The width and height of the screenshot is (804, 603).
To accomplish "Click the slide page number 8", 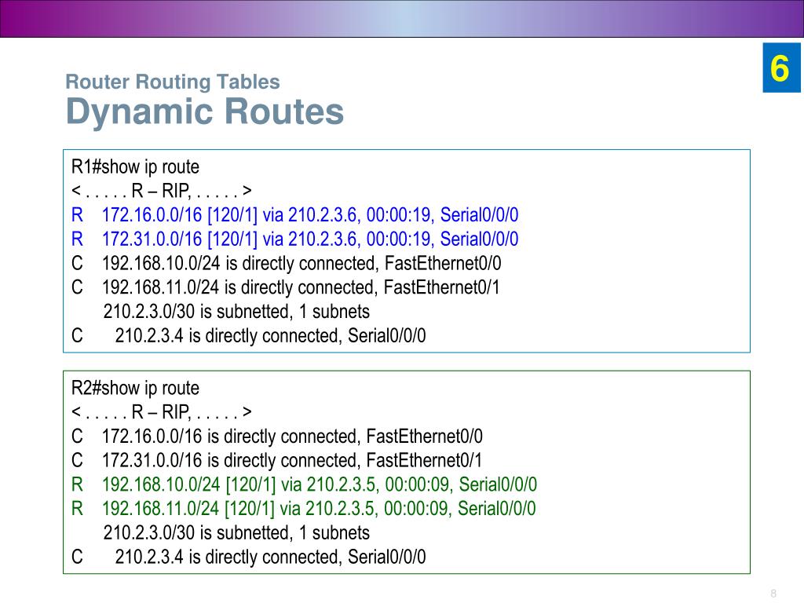I will point(773,594).
